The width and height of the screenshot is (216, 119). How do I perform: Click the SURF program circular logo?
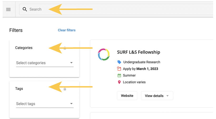coord(104,54)
